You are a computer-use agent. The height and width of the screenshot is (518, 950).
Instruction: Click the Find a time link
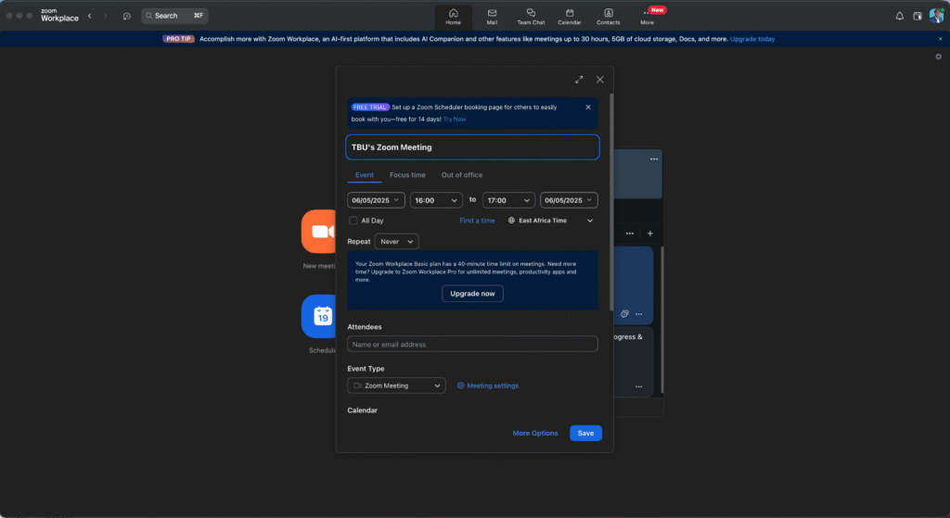pos(477,221)
